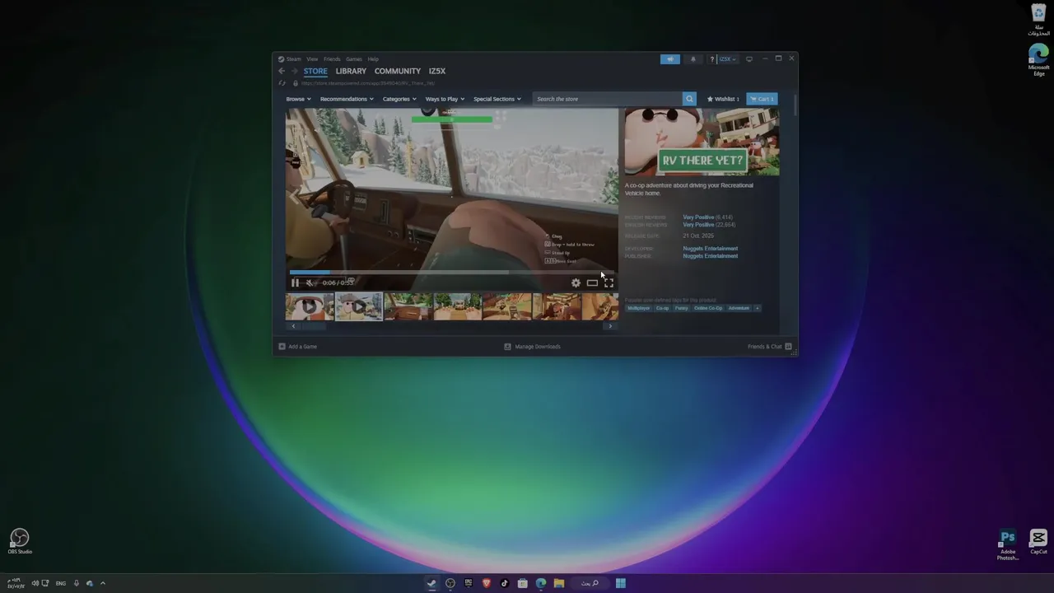Go back in Steam navigation
This screenshot has height=593, width=1054.
[282, 71]
